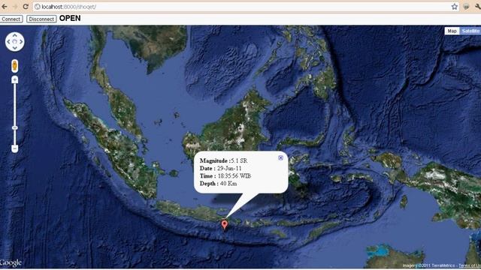Click the Street View pegman icon
Screen dimensions: 481x270
pyautogui.click(x=15, y=66)
